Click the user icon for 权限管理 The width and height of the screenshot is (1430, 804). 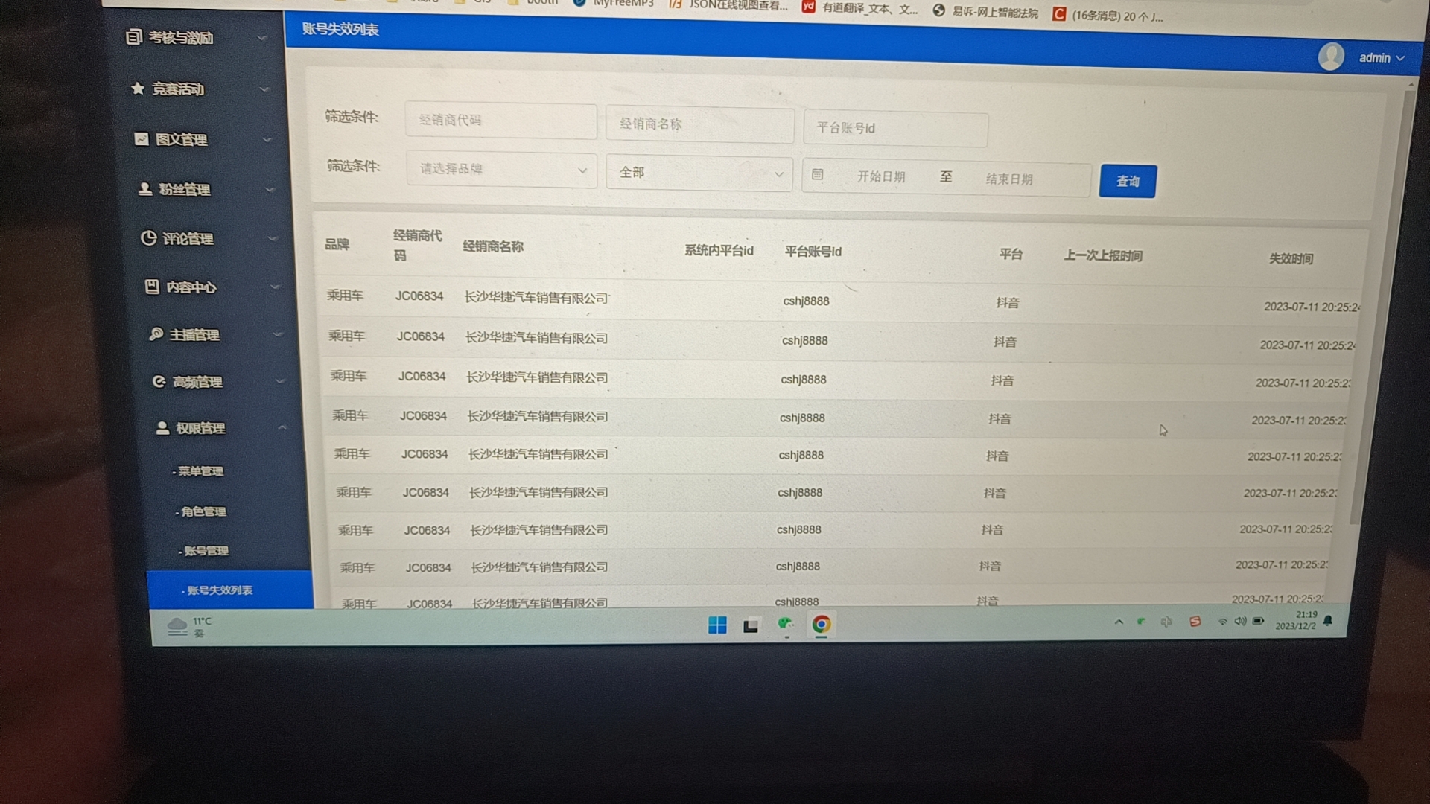(x=162, y=427)
